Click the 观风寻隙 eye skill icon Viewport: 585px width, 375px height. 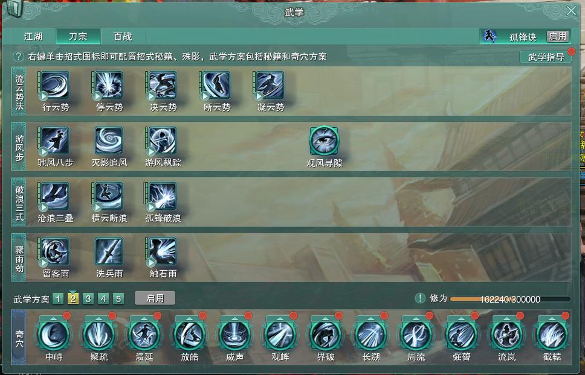324,140
